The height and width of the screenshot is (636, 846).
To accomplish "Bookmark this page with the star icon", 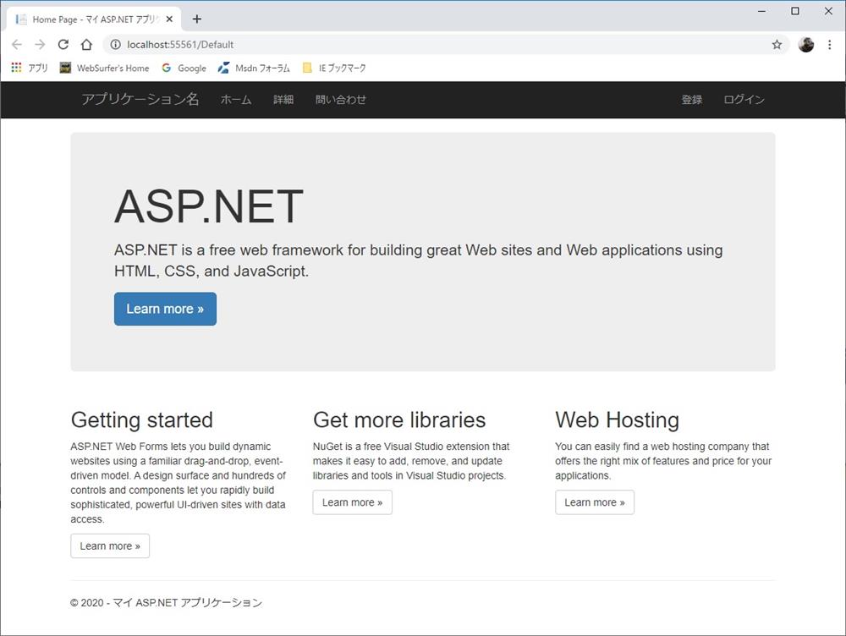I will click(777, 45).
